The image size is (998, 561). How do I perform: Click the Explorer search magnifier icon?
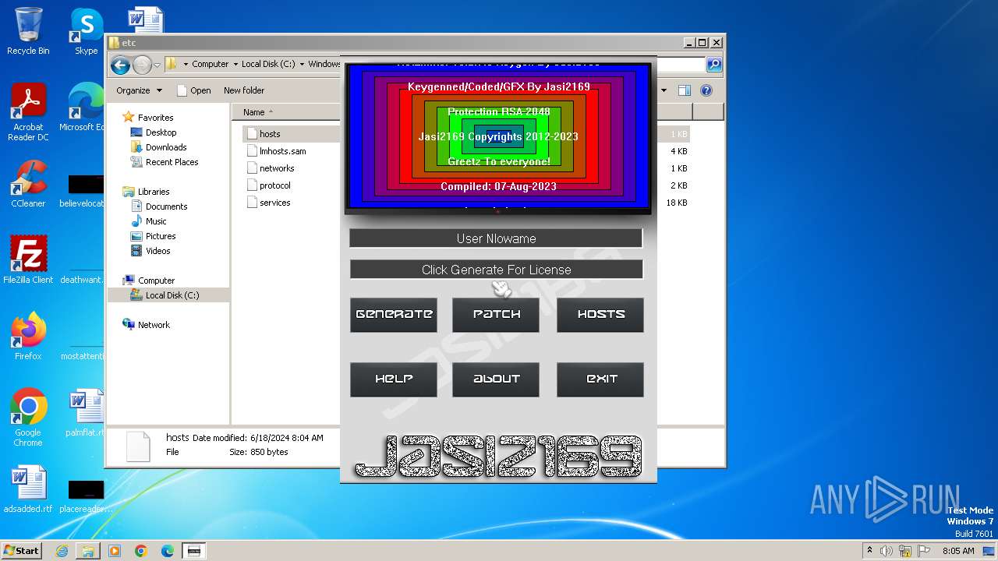(x=713, y=65)
